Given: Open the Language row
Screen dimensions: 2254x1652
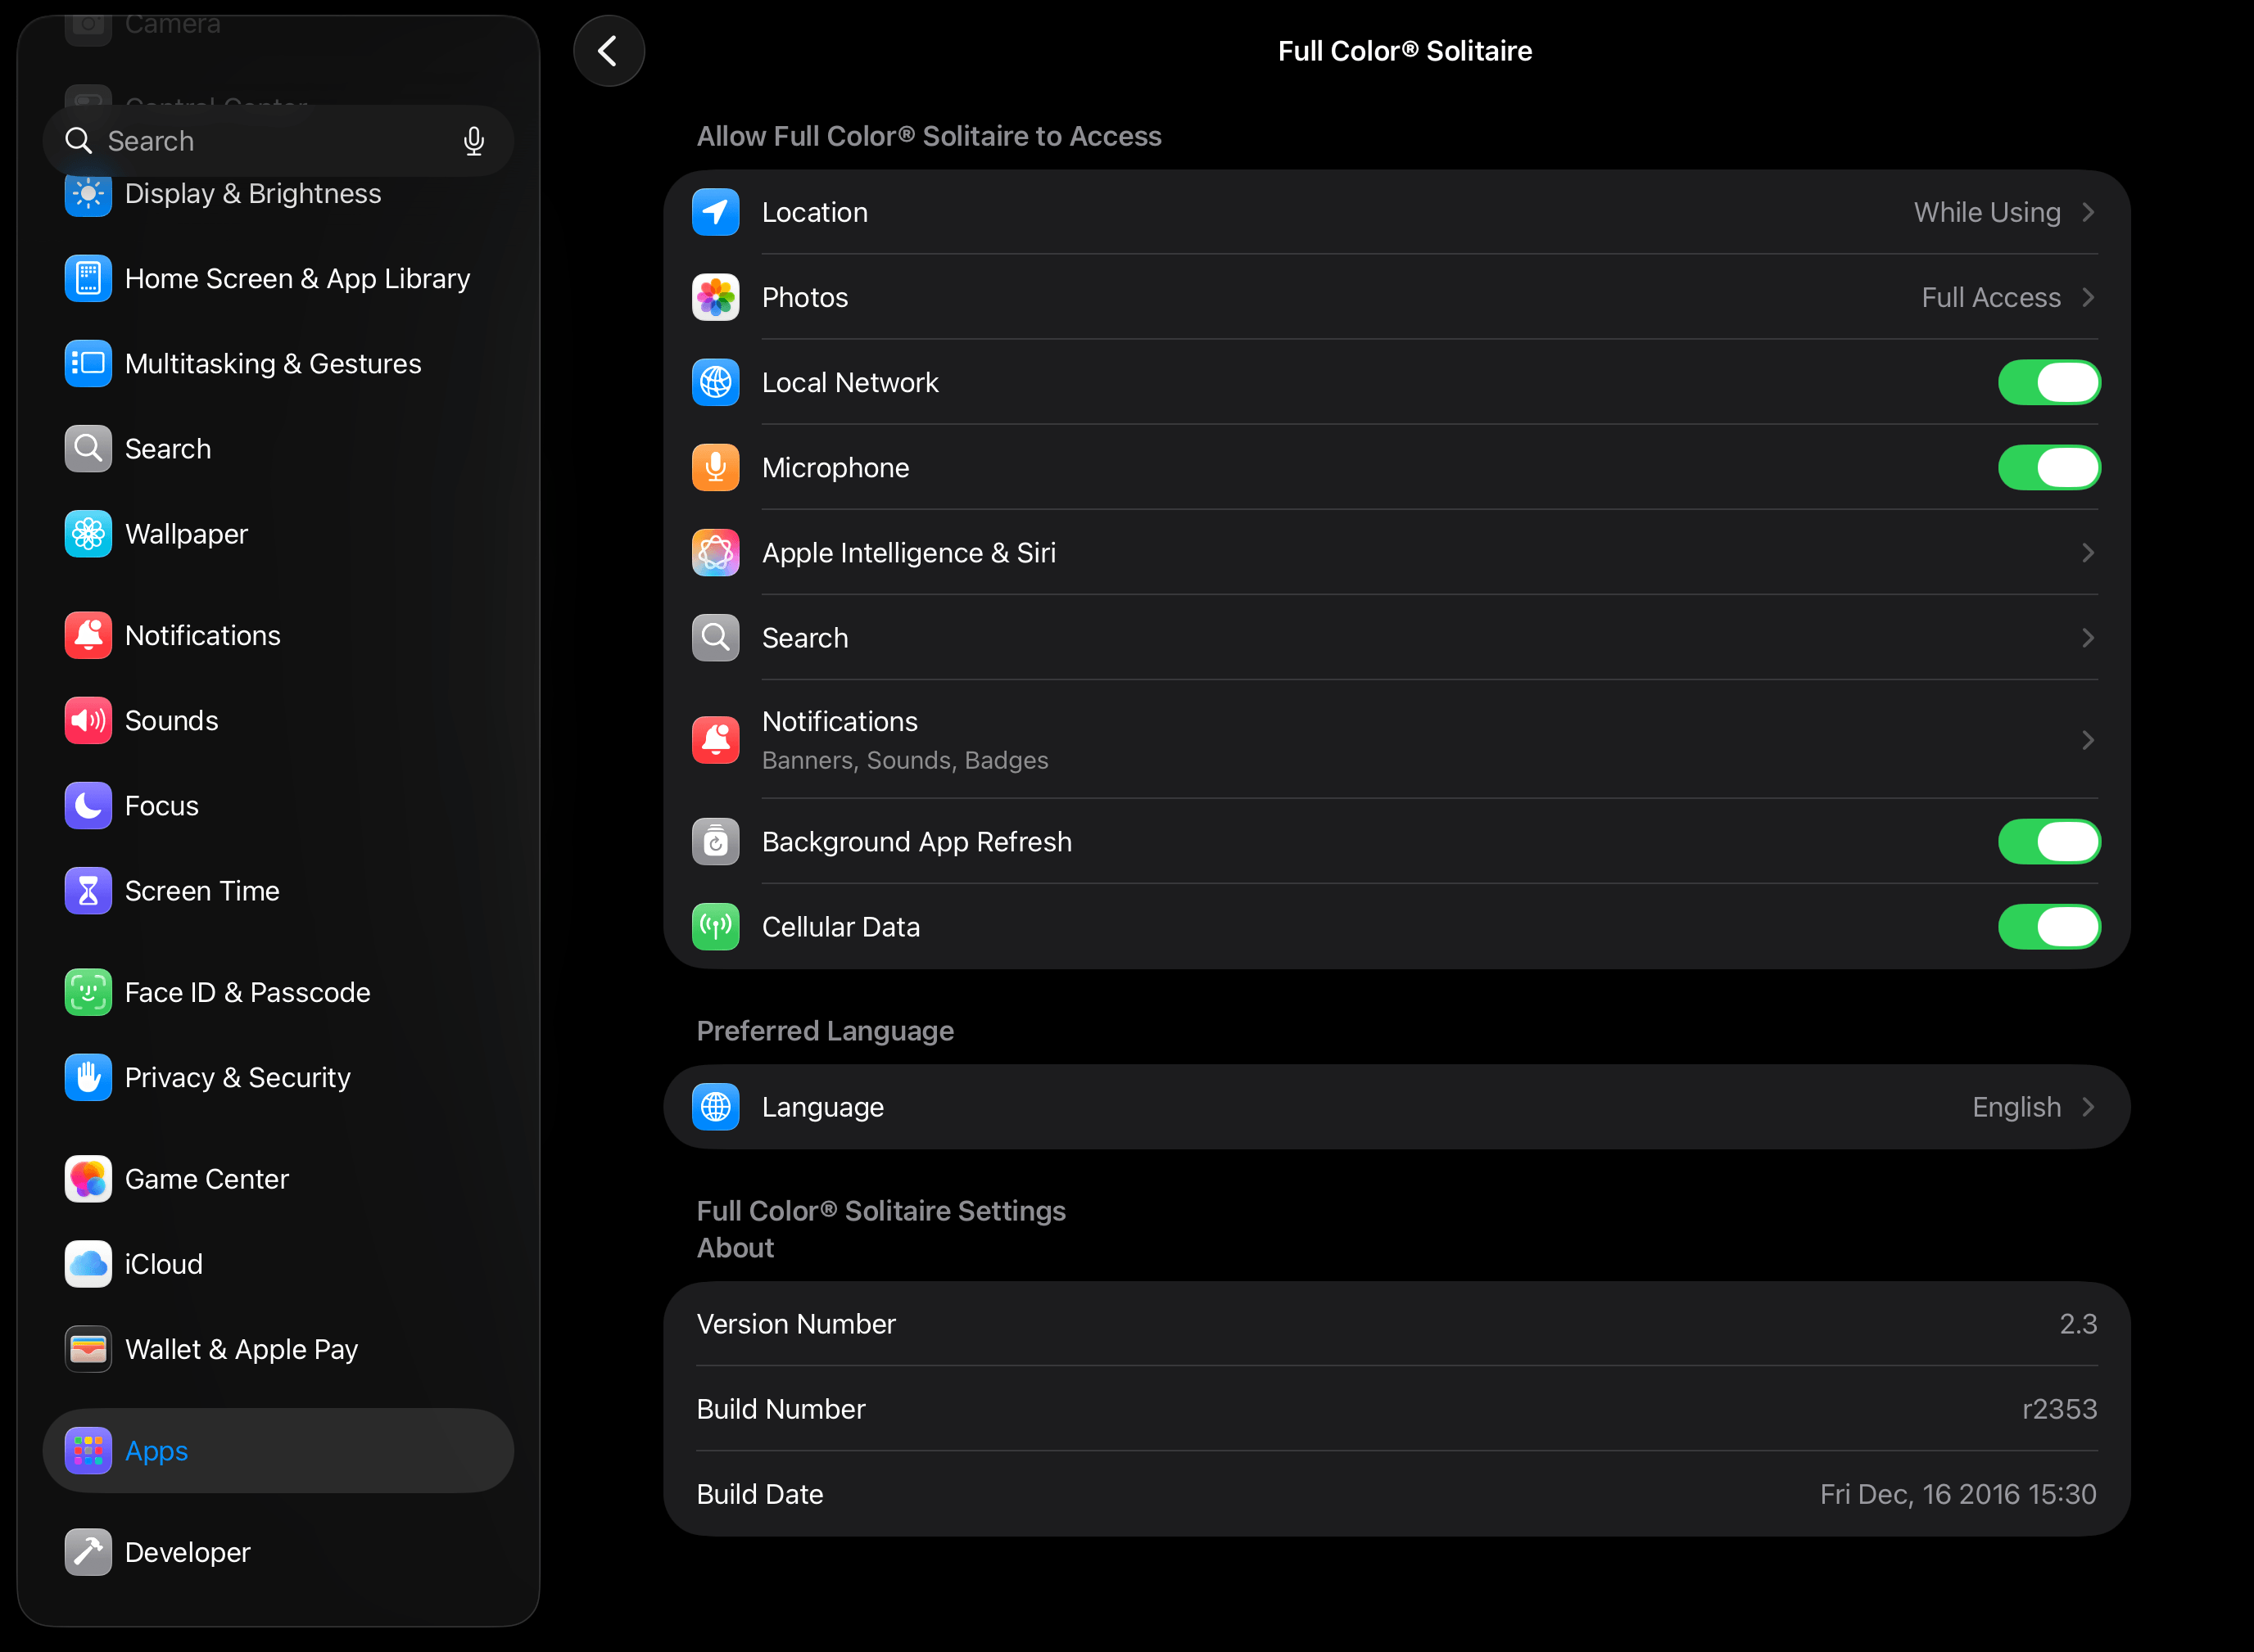Looking at the screenshot, I should pyautogui.click(x=1396, y=1107).
